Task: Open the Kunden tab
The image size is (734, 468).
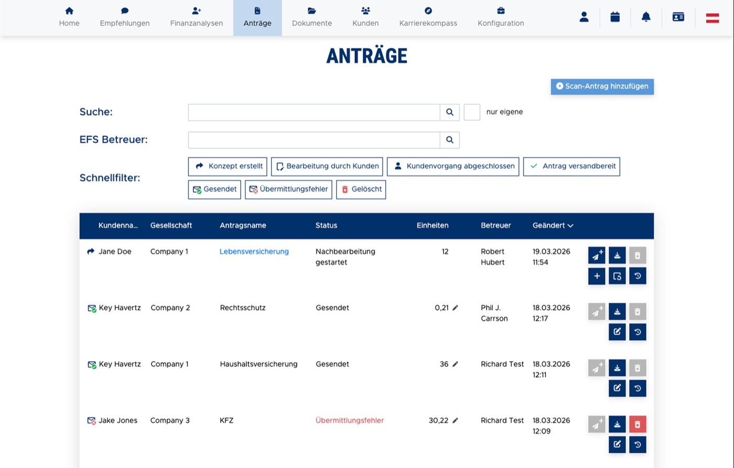Action: coord(365,18)
